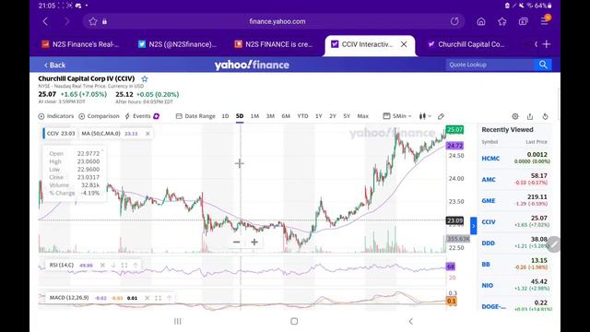Zoom out chart with minus button
Image resolution: width=590 pixels, height=332 pixels.
[x=236, y=242]
